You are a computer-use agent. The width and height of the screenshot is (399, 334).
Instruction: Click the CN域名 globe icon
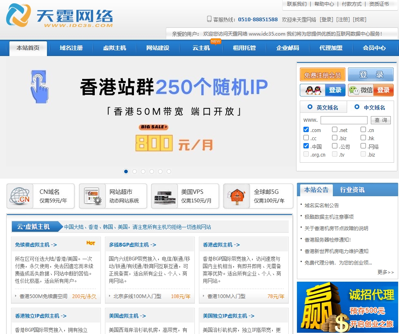tap(20, 196)
